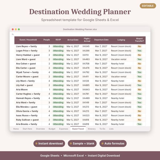Select the Olivia Garcia + family cell
This screenshot has width=160, height=160.
pos(28,111)
